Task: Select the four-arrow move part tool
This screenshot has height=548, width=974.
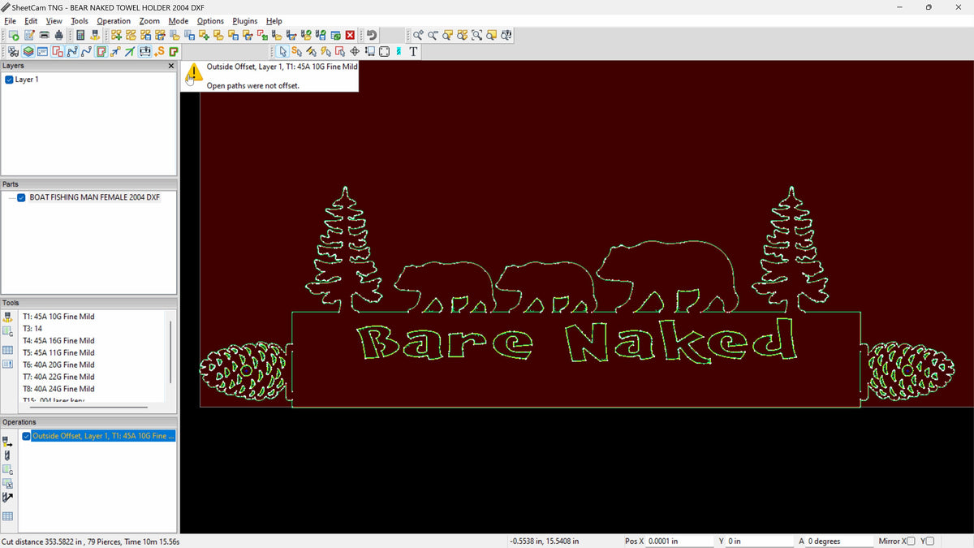Action: [x=355, y=51]
